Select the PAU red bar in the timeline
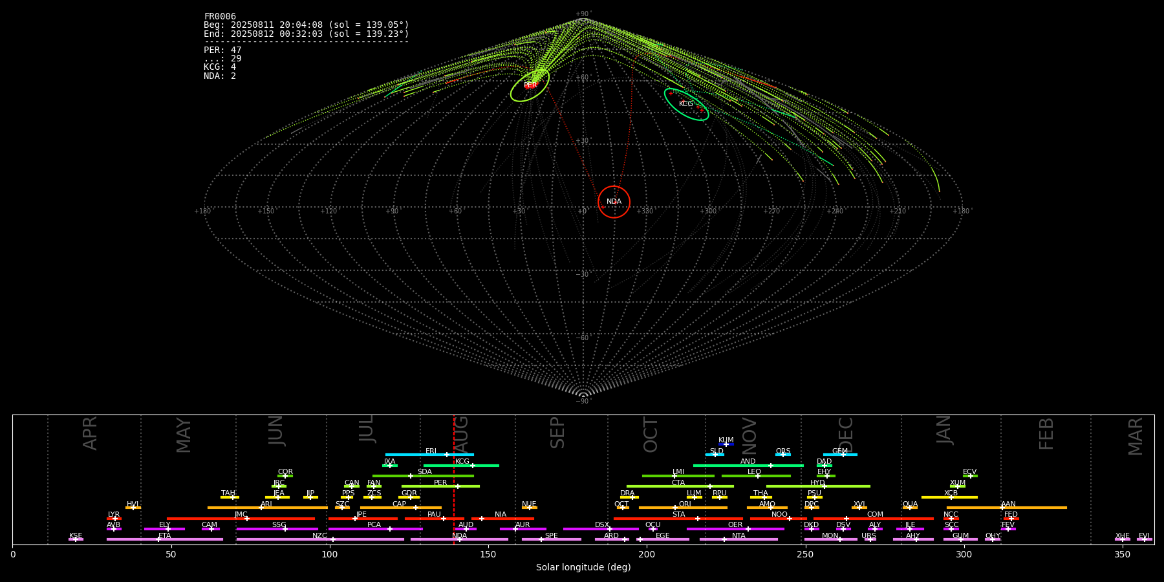This screenshot has width=1164, height=582. tap(435, 519)
